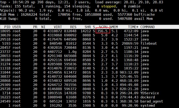
Task: Click the time 4712:09 value
Action: [131, 31]
